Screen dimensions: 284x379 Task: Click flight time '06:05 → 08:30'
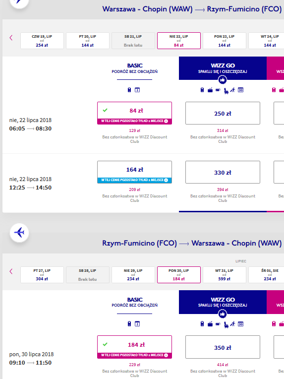click(30, 128)
